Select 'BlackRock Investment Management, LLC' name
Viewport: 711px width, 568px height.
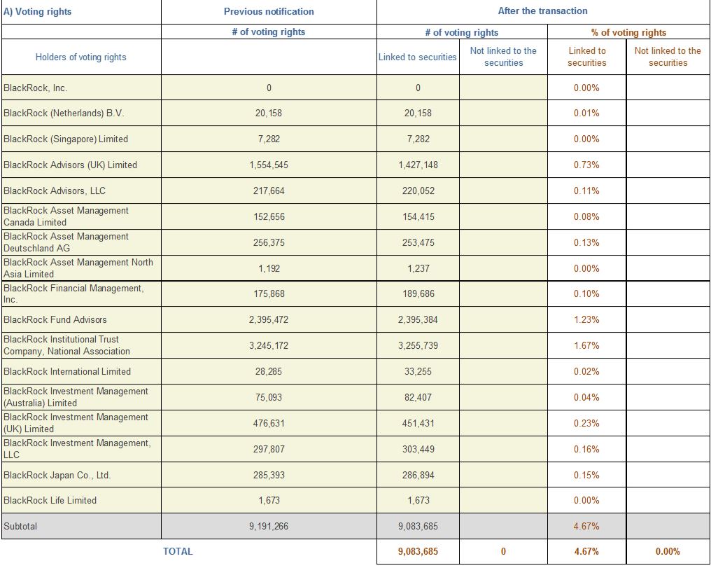[x=77, y=449]
